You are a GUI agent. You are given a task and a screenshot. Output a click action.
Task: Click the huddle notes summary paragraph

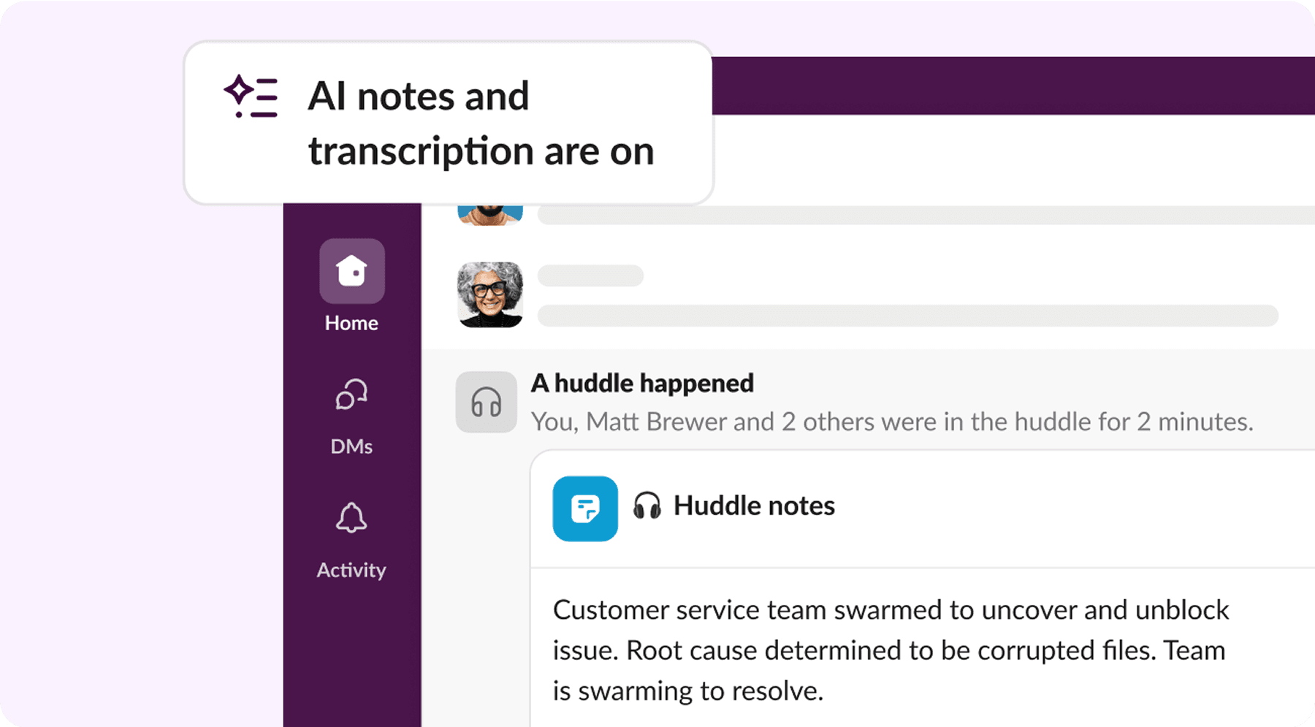pos(890,650)
